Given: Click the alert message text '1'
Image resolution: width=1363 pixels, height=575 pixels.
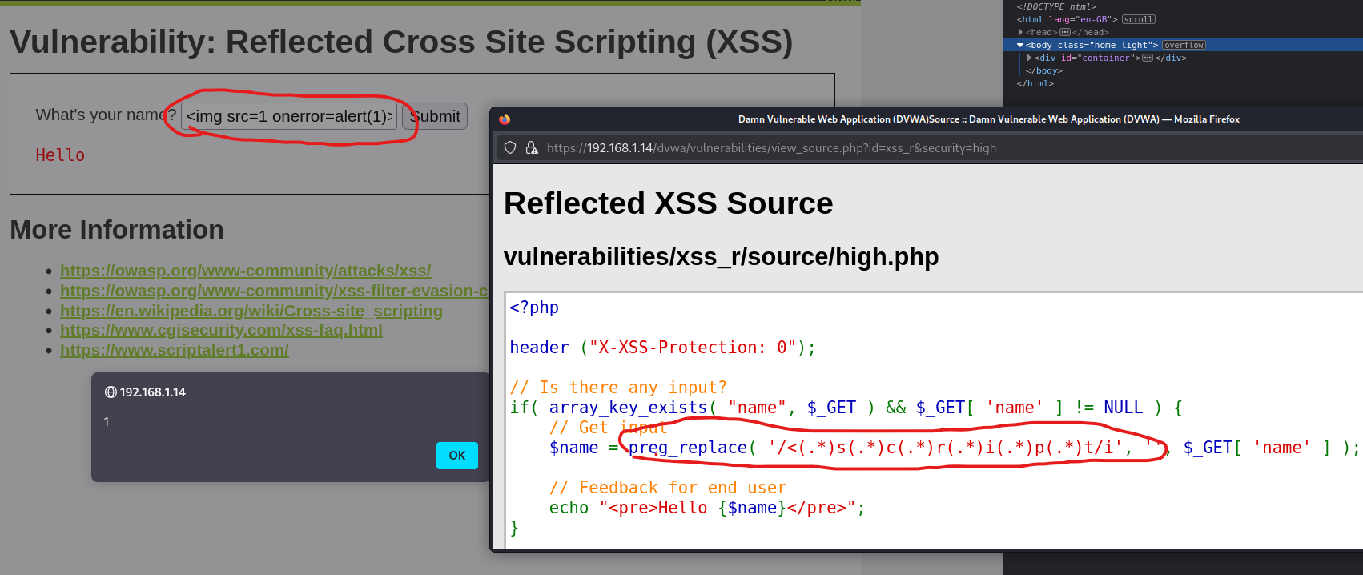Looking at the screenshot, I should (107, 422).
